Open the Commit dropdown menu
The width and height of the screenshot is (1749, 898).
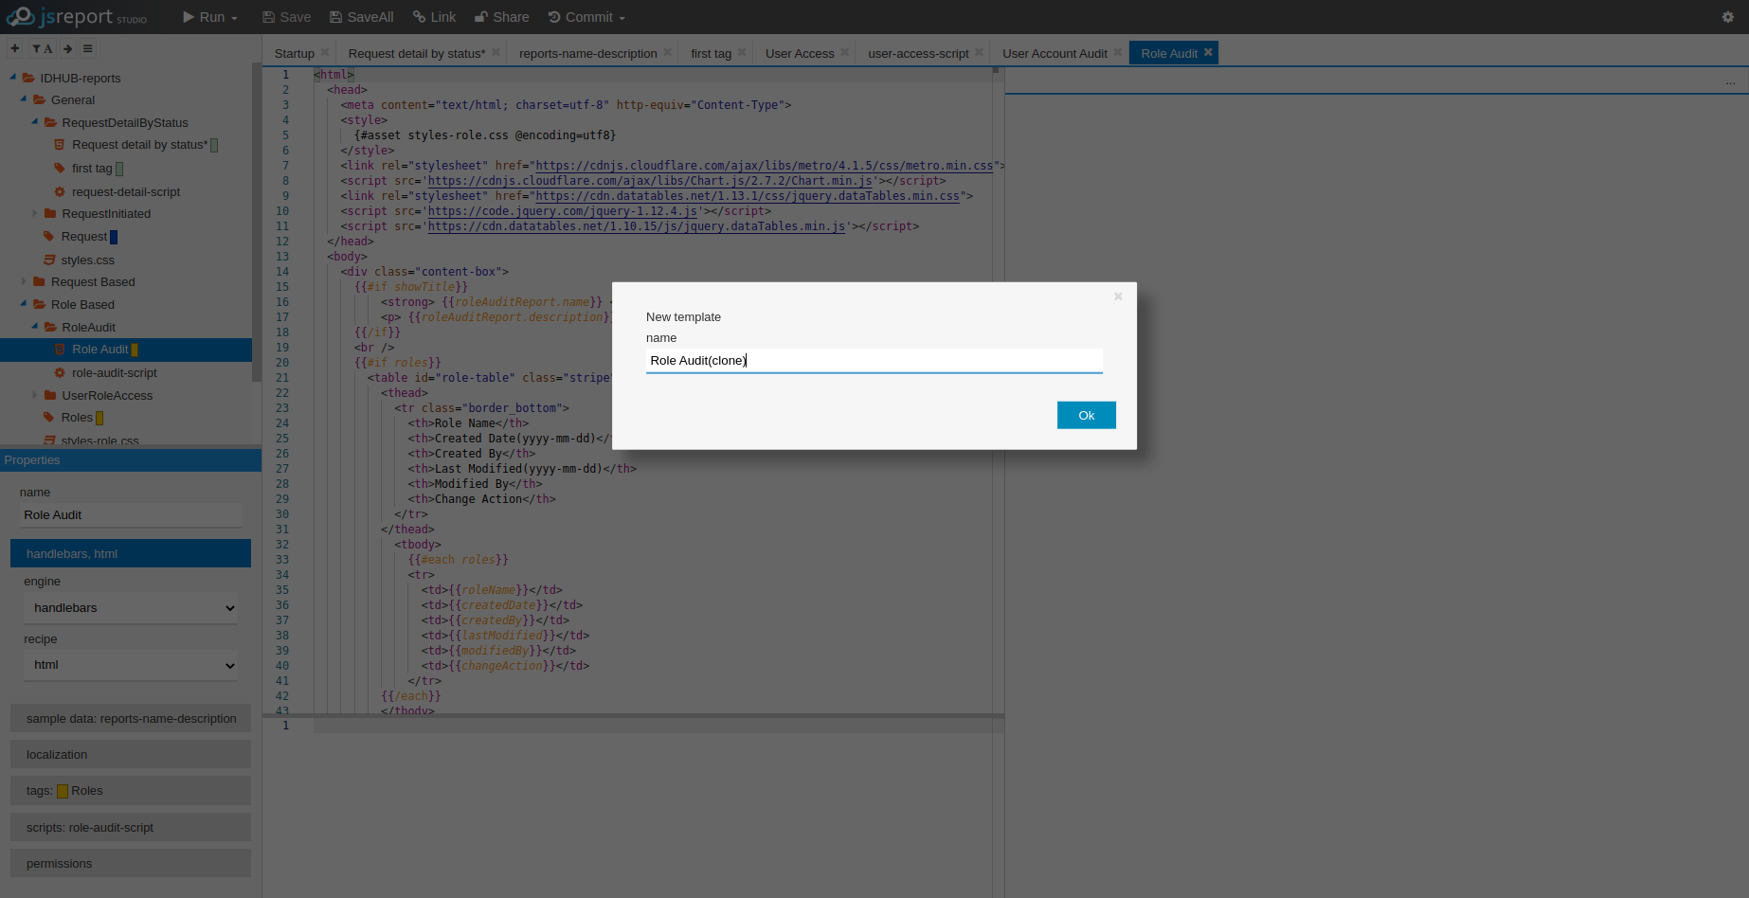pyautogui.click(x=586, y=17)
